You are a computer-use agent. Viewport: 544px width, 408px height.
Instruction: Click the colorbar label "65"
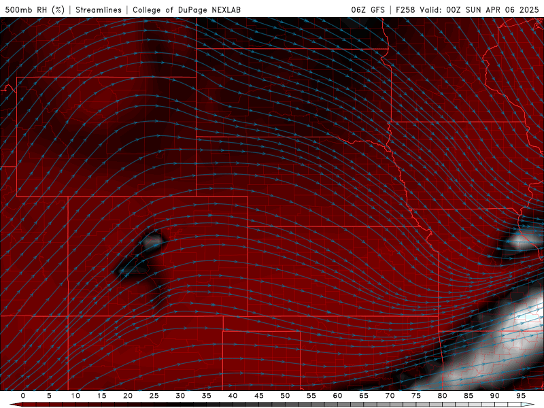coord(363,396)
